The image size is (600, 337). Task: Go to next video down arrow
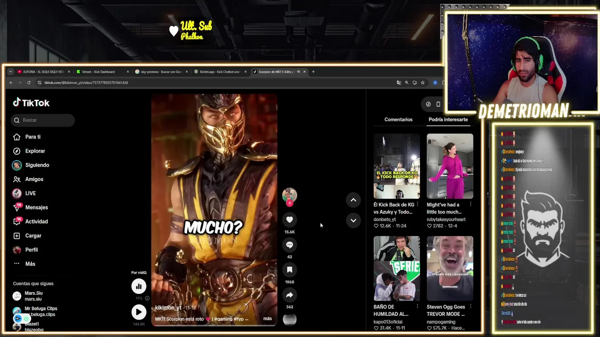[353, 220]
